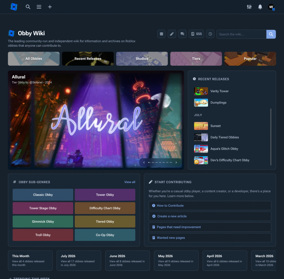The width and height of the screenshot is (284, 279).
Task: Select the Classic Obby genre
Action: (43, 195)
